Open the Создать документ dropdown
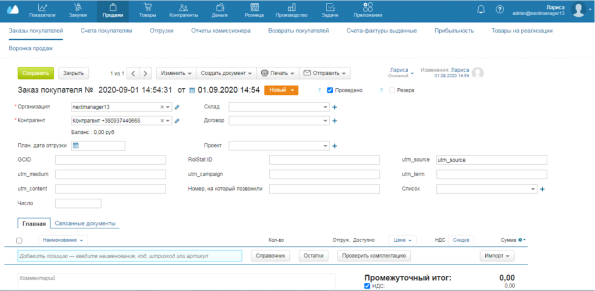 225,73
